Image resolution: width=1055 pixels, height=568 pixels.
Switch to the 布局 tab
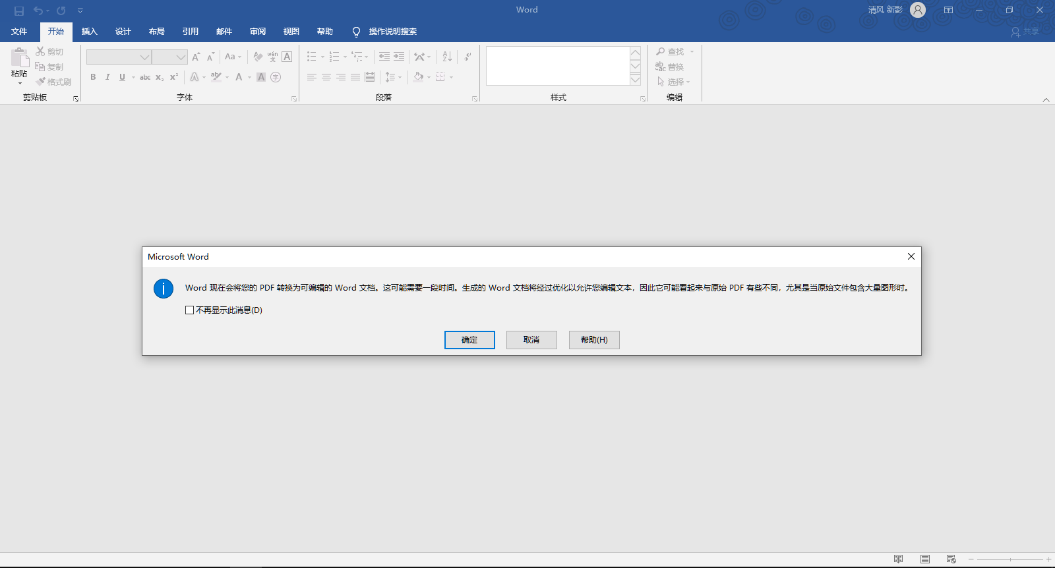point(156,32)
